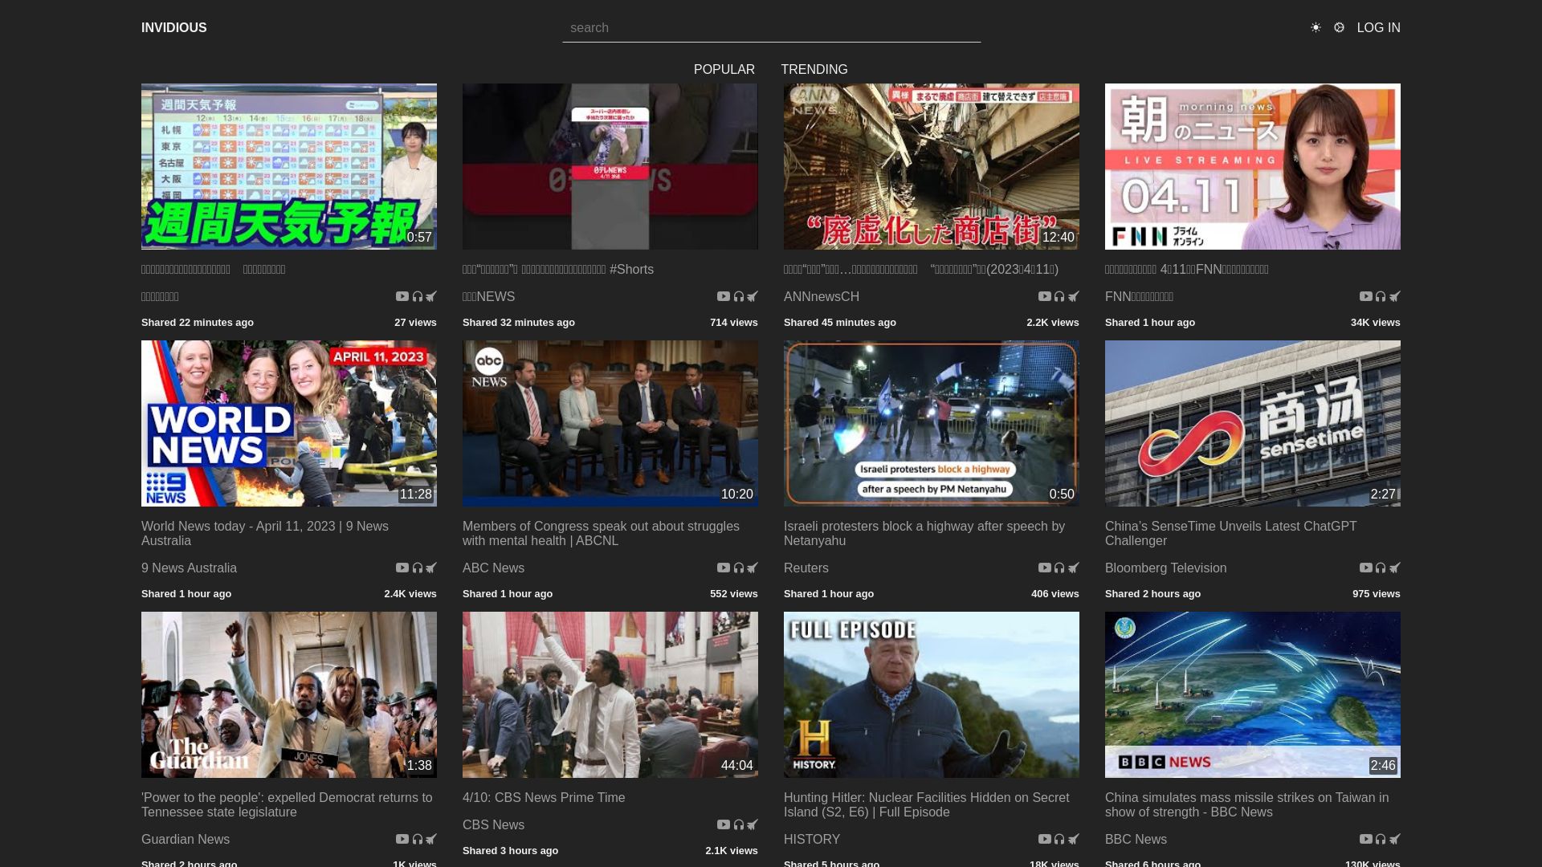Open 'Power to the people' Guardian video title

287,805
